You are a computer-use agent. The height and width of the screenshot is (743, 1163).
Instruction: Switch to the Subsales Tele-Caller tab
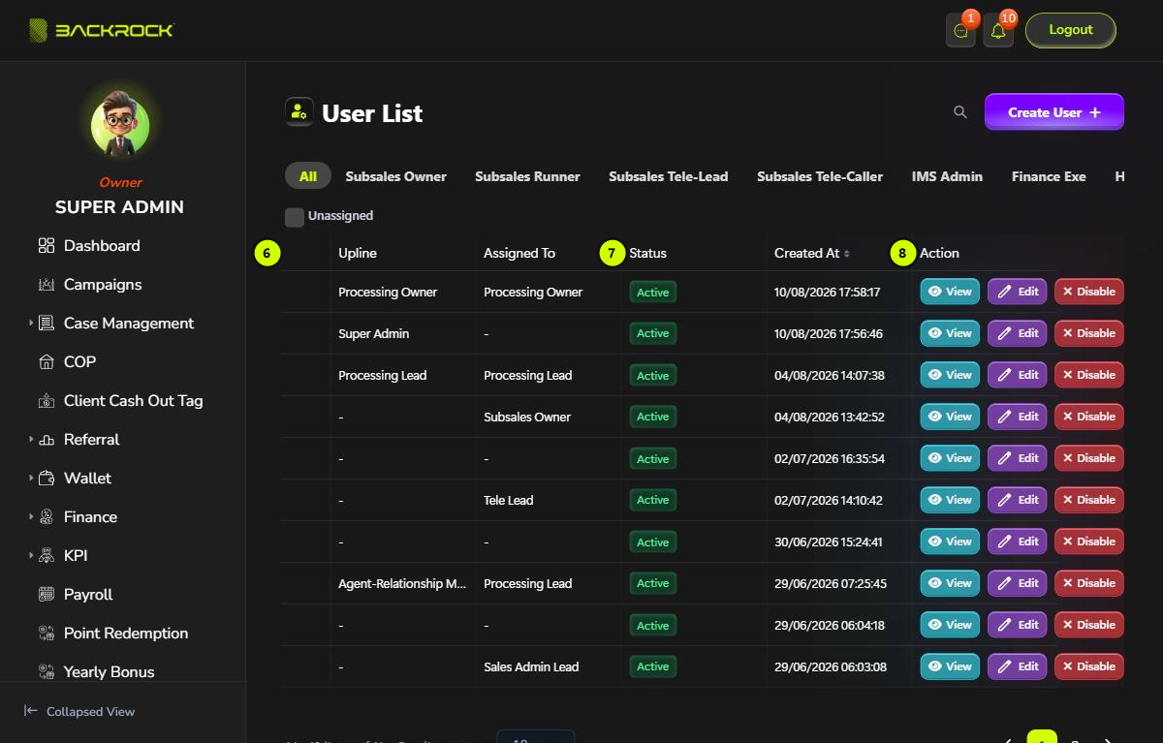pos(820,176)
